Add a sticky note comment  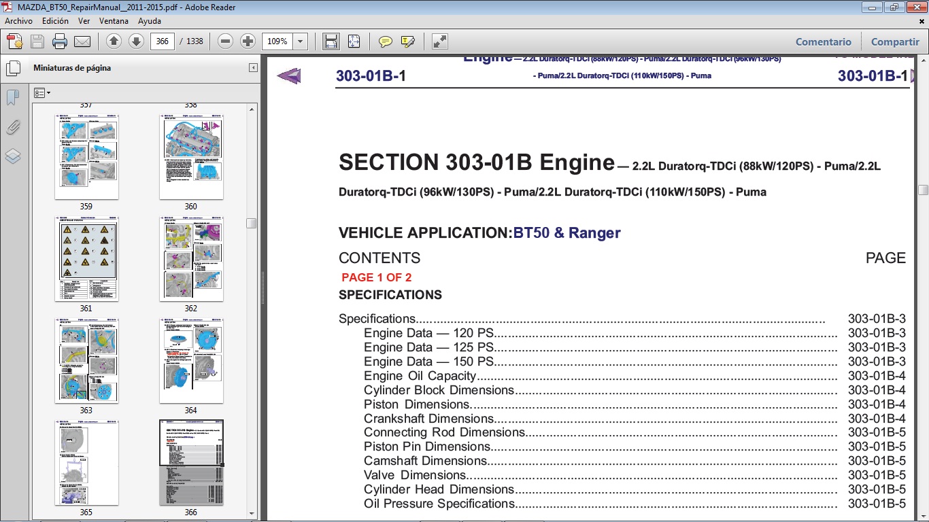(386, 41)
